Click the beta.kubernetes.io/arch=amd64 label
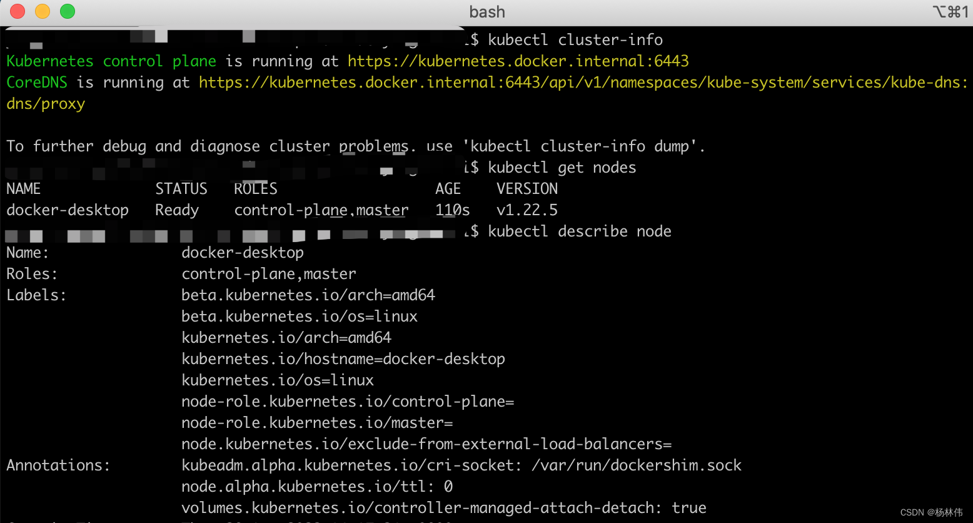The height and width of the screenshot is (523, 973). coord(308,295)
